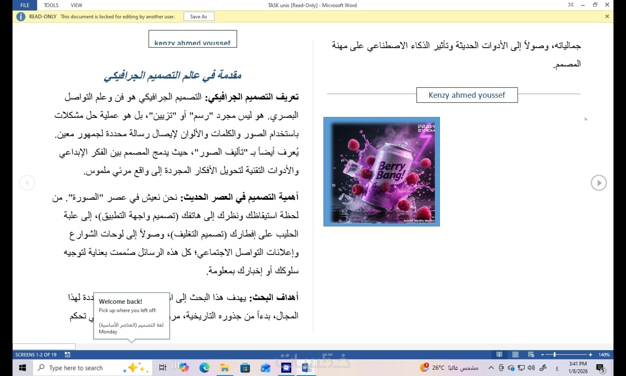Viewport: 626px width, 376px height.
Task: Toggle auto-hide reading toolbar icon
Action: (571, 5)
